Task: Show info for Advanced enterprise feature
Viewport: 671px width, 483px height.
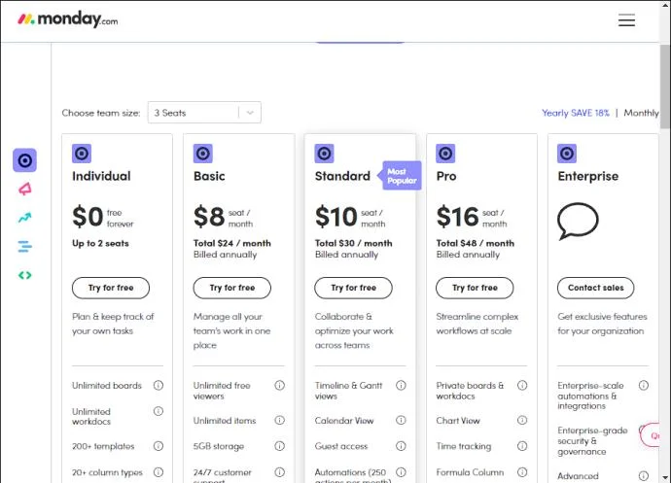Action: [x=644, y=476]
